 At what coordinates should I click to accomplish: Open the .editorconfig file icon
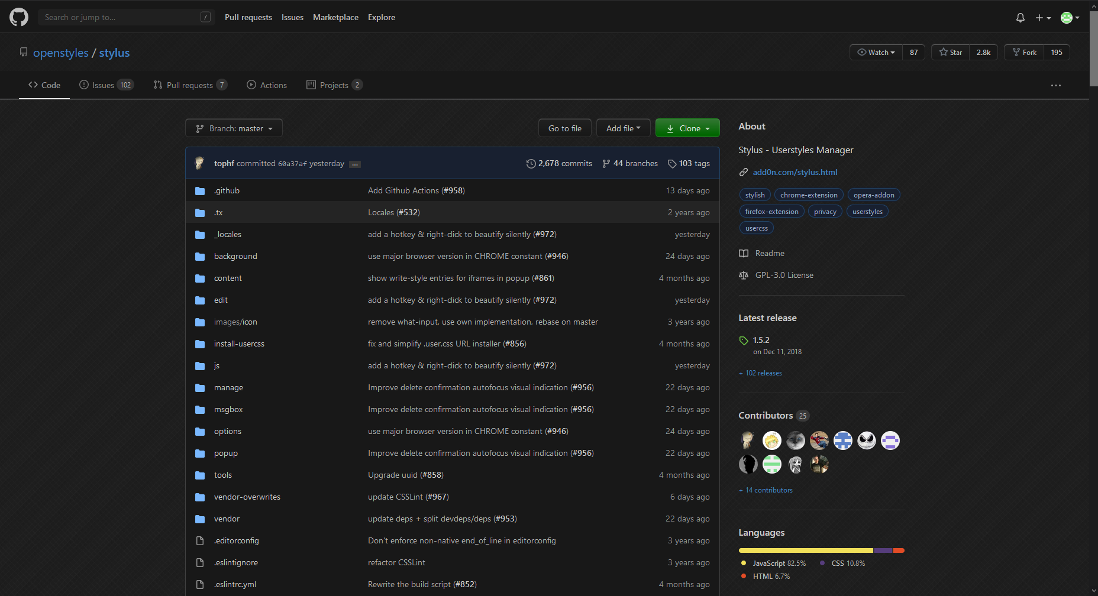[200, 541]
